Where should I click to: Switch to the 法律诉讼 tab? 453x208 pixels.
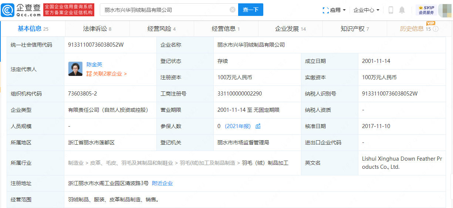[x=97, y=28]
